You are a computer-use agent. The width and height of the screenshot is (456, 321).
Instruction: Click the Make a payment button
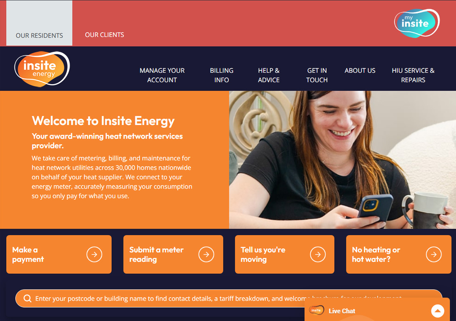click(59, 255)
